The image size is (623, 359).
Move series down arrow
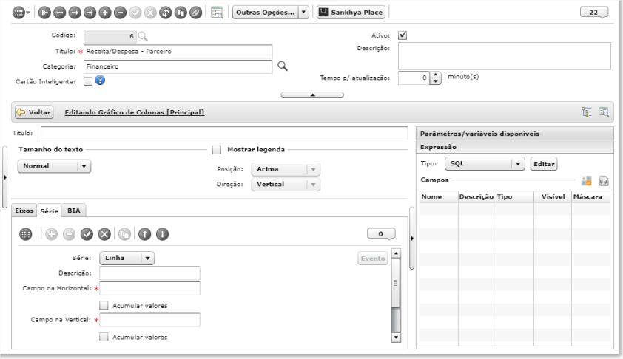[162, 234]
